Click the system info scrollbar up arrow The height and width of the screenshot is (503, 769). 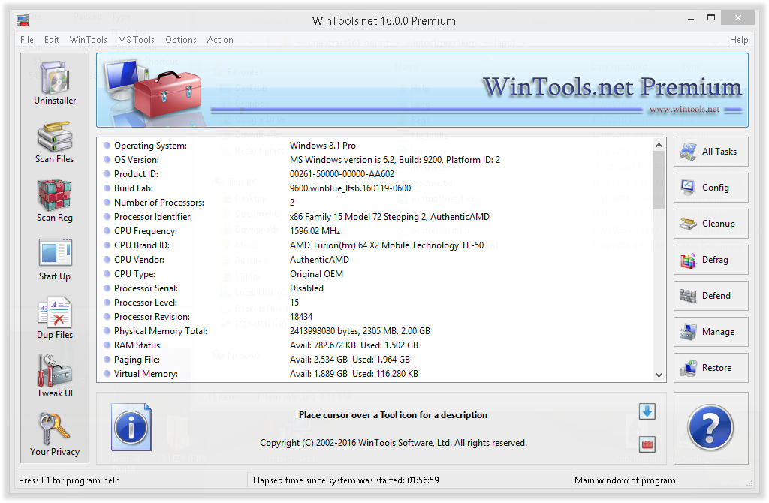coord(659,145)
